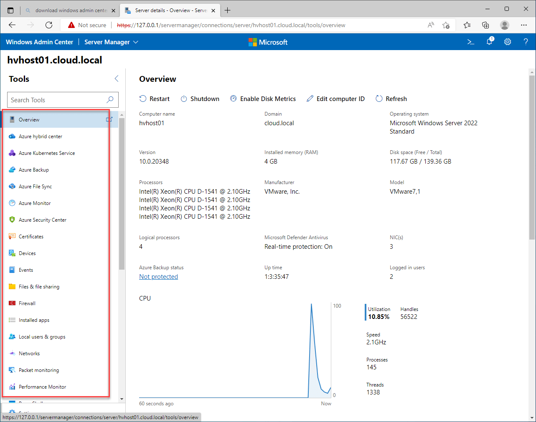Viewport: 536px width, 422px height.
Task: Click the Real-time protection: On text
Action: click(x=298, y=247)
